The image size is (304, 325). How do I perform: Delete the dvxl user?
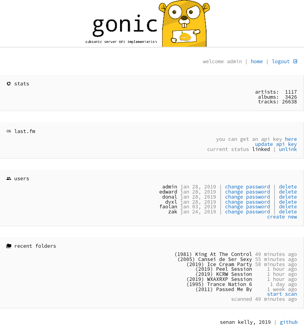click(288, 202)
